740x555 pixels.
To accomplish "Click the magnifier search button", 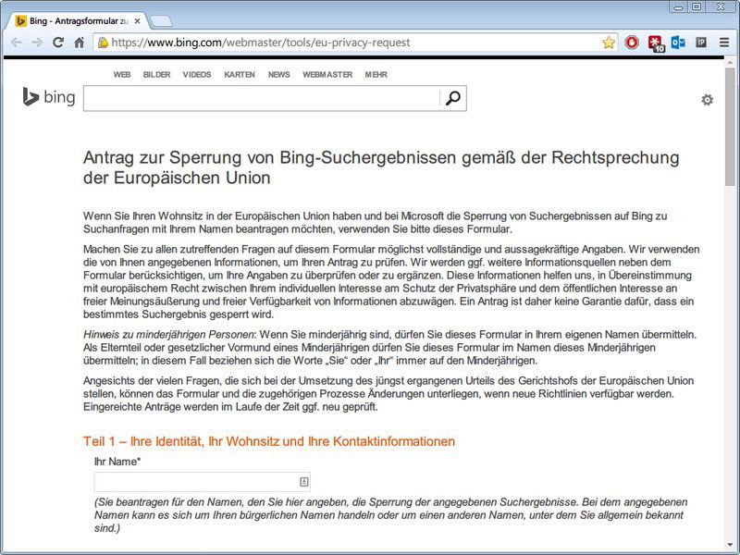I will click(x=453, y=98).
